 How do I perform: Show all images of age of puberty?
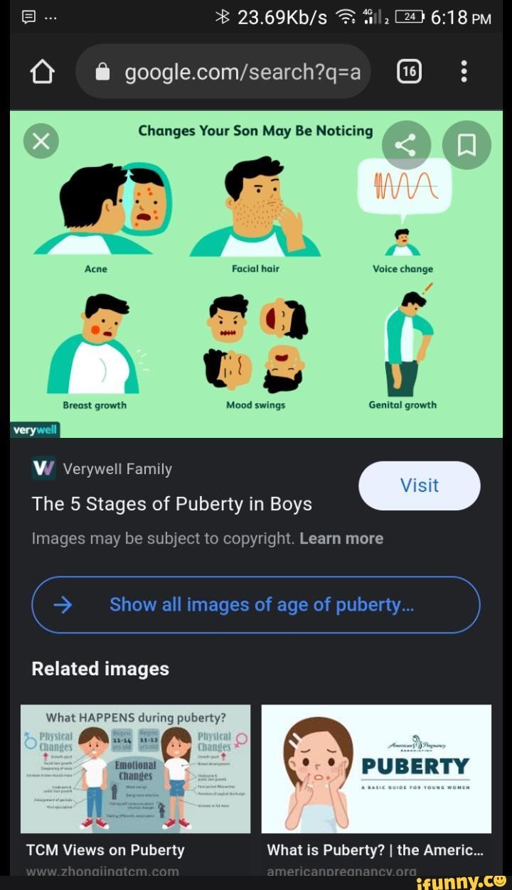(256, 604)
